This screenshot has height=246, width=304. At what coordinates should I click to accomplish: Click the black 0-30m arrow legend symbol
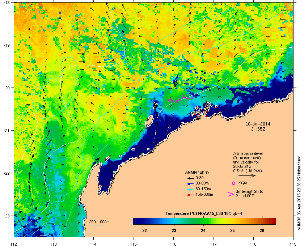pos(190,178)
